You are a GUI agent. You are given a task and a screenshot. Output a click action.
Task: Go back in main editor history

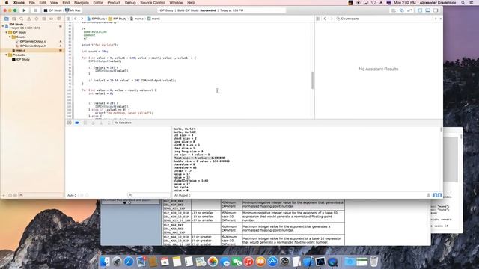tap(76, 19)
